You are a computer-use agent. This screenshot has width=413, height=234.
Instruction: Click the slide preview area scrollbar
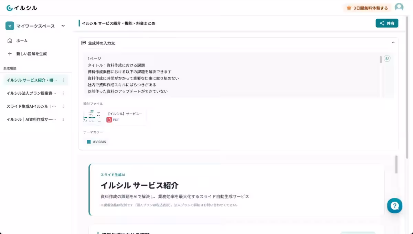tap(396, 164)
